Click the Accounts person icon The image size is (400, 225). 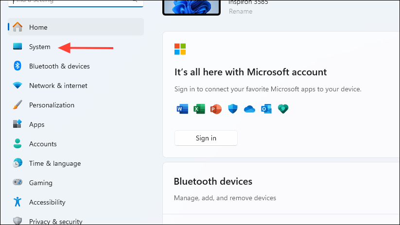coord(17,143)
